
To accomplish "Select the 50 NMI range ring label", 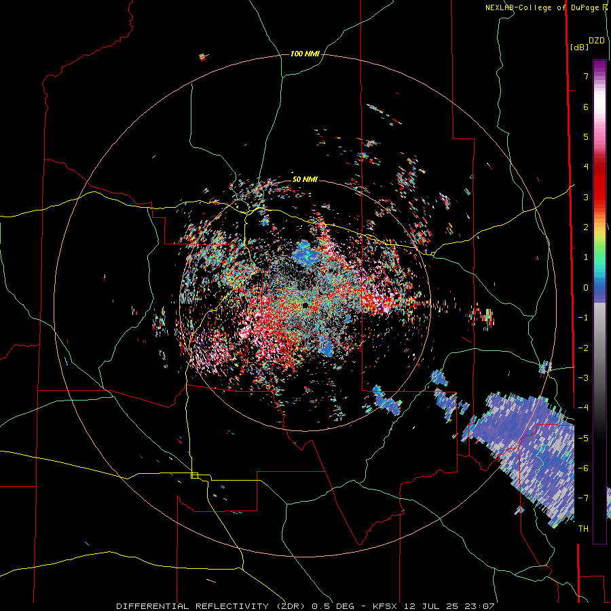I will click(x=305, y=179).
